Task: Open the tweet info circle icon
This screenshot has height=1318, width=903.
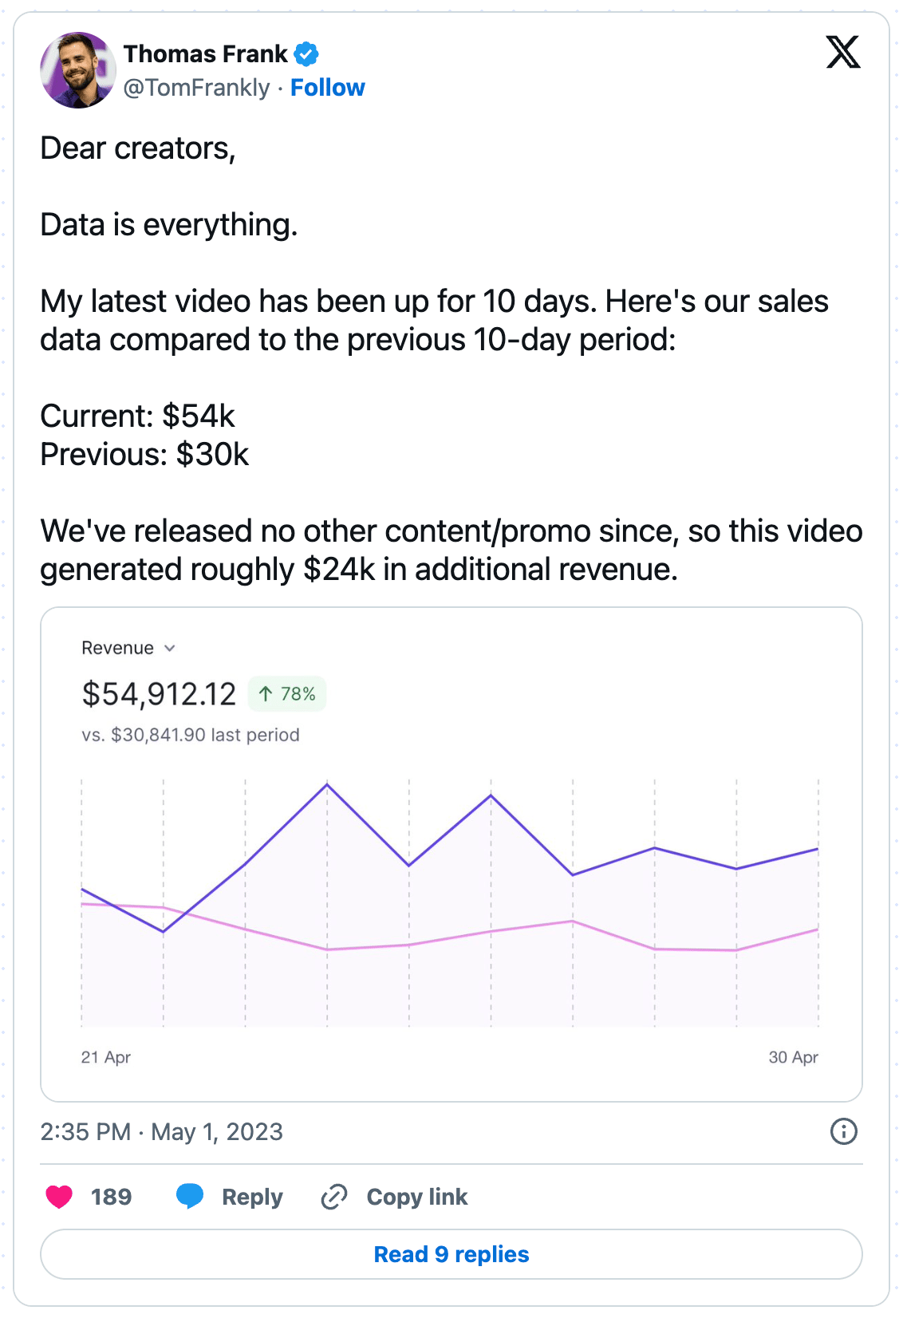Action: [x=843, y=1131]
